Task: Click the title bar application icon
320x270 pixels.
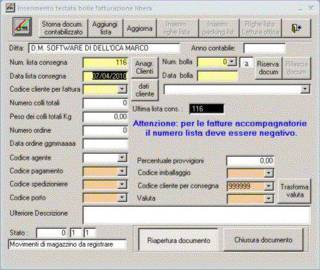Action: (x=10, y=8)
